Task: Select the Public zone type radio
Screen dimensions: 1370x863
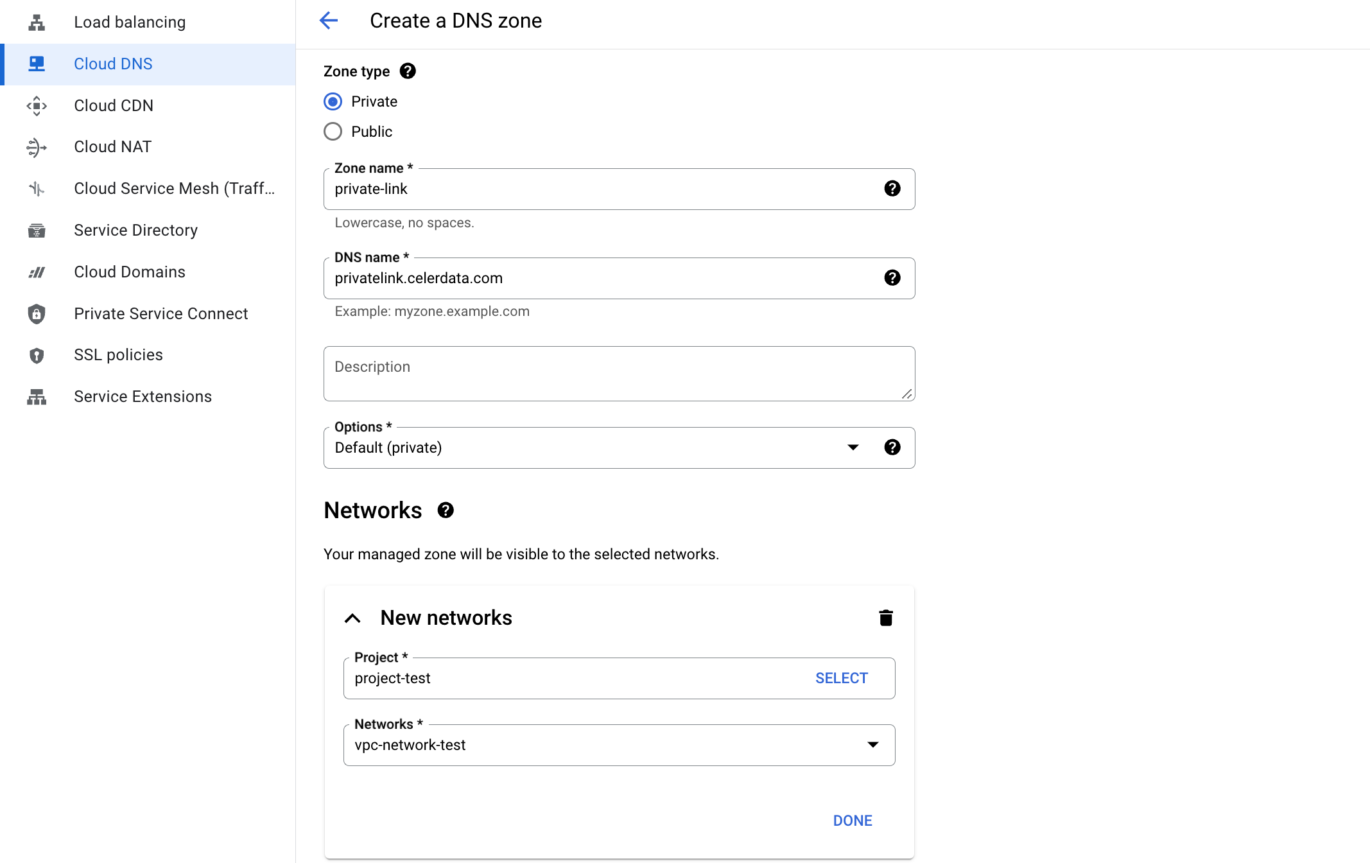Action: 333,132
